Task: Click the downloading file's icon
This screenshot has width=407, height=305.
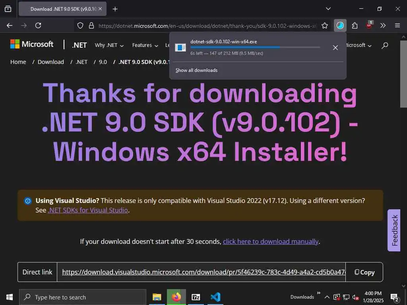Action: (x=180, y=48)
